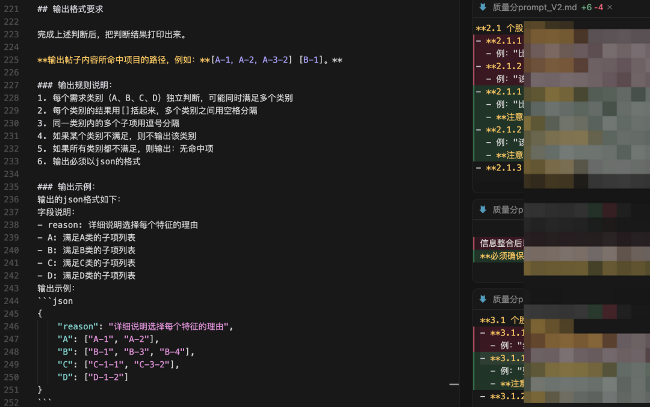Image resolution: width=650 pixels, height=407 pixels.
Task: Click file icon of the card containing 3.1 个股
Action: pos(483,299)
